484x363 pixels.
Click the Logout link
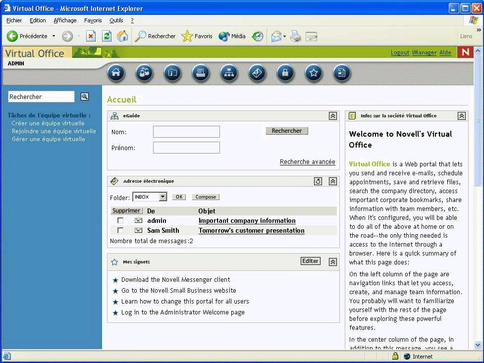400,52
